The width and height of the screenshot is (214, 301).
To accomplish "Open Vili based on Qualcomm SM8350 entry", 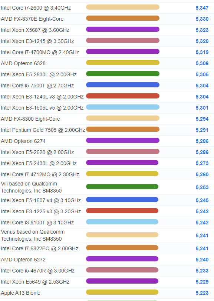I will [x=31, y=187].
